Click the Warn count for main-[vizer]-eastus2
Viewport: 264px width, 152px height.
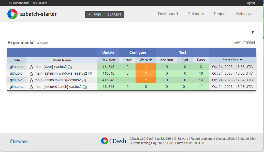pos(145,67)
